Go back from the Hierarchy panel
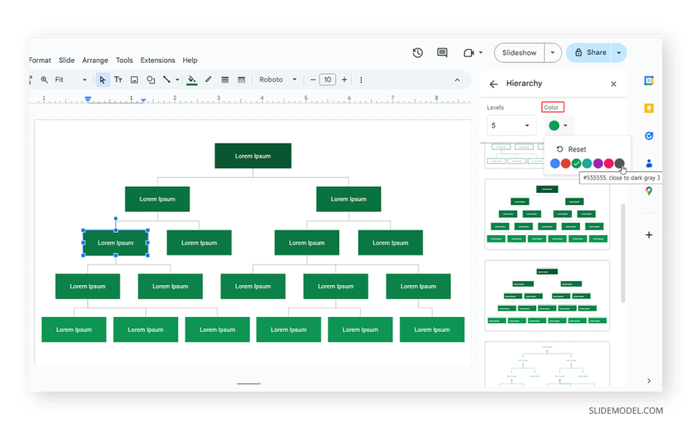 pos(493,83)
